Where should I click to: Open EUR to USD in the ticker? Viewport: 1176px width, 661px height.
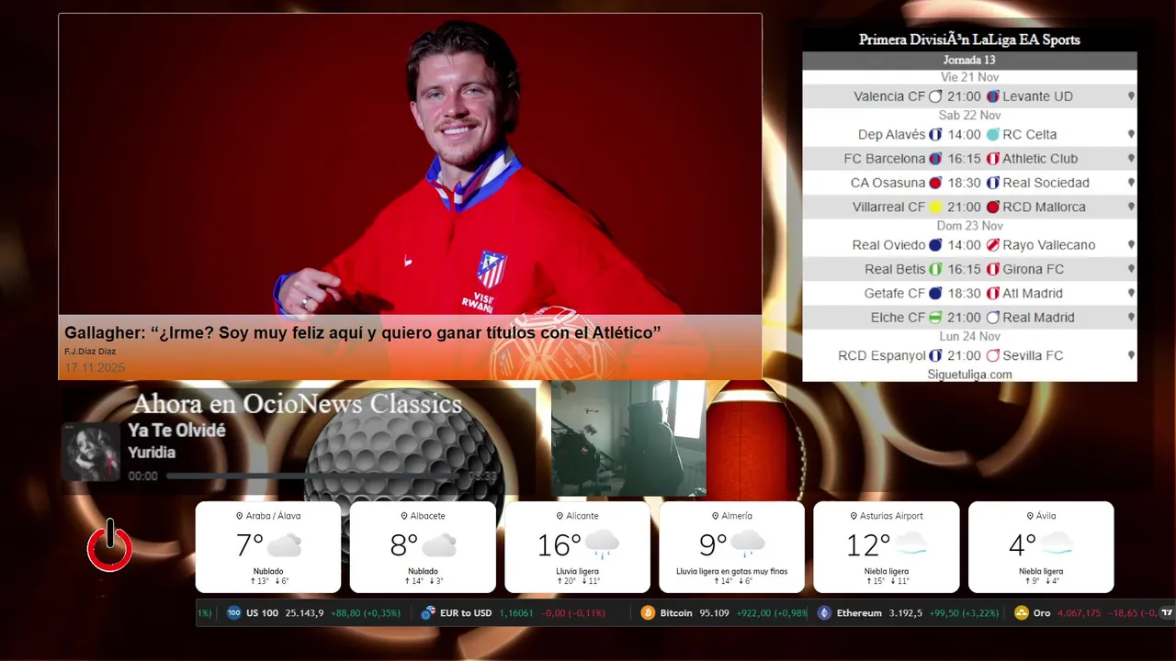click(514, 613)
